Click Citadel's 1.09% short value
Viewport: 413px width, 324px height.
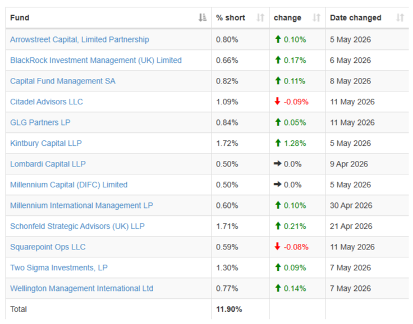coord(227,102)
